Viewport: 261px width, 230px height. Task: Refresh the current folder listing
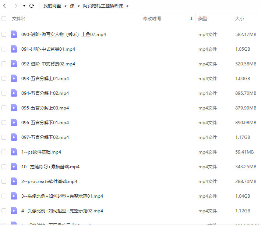click(32, 6)
